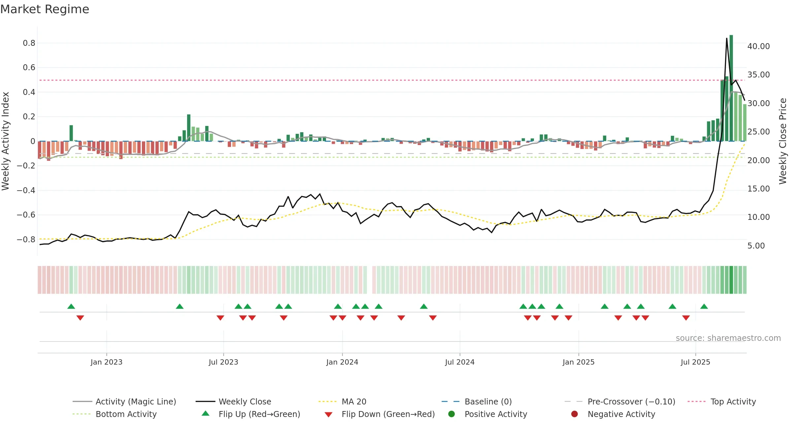The height and width of the screenshot is (445, 792).
Task: Select the Jan 2024 x-axis label
Action: click(x=342, y=362)
